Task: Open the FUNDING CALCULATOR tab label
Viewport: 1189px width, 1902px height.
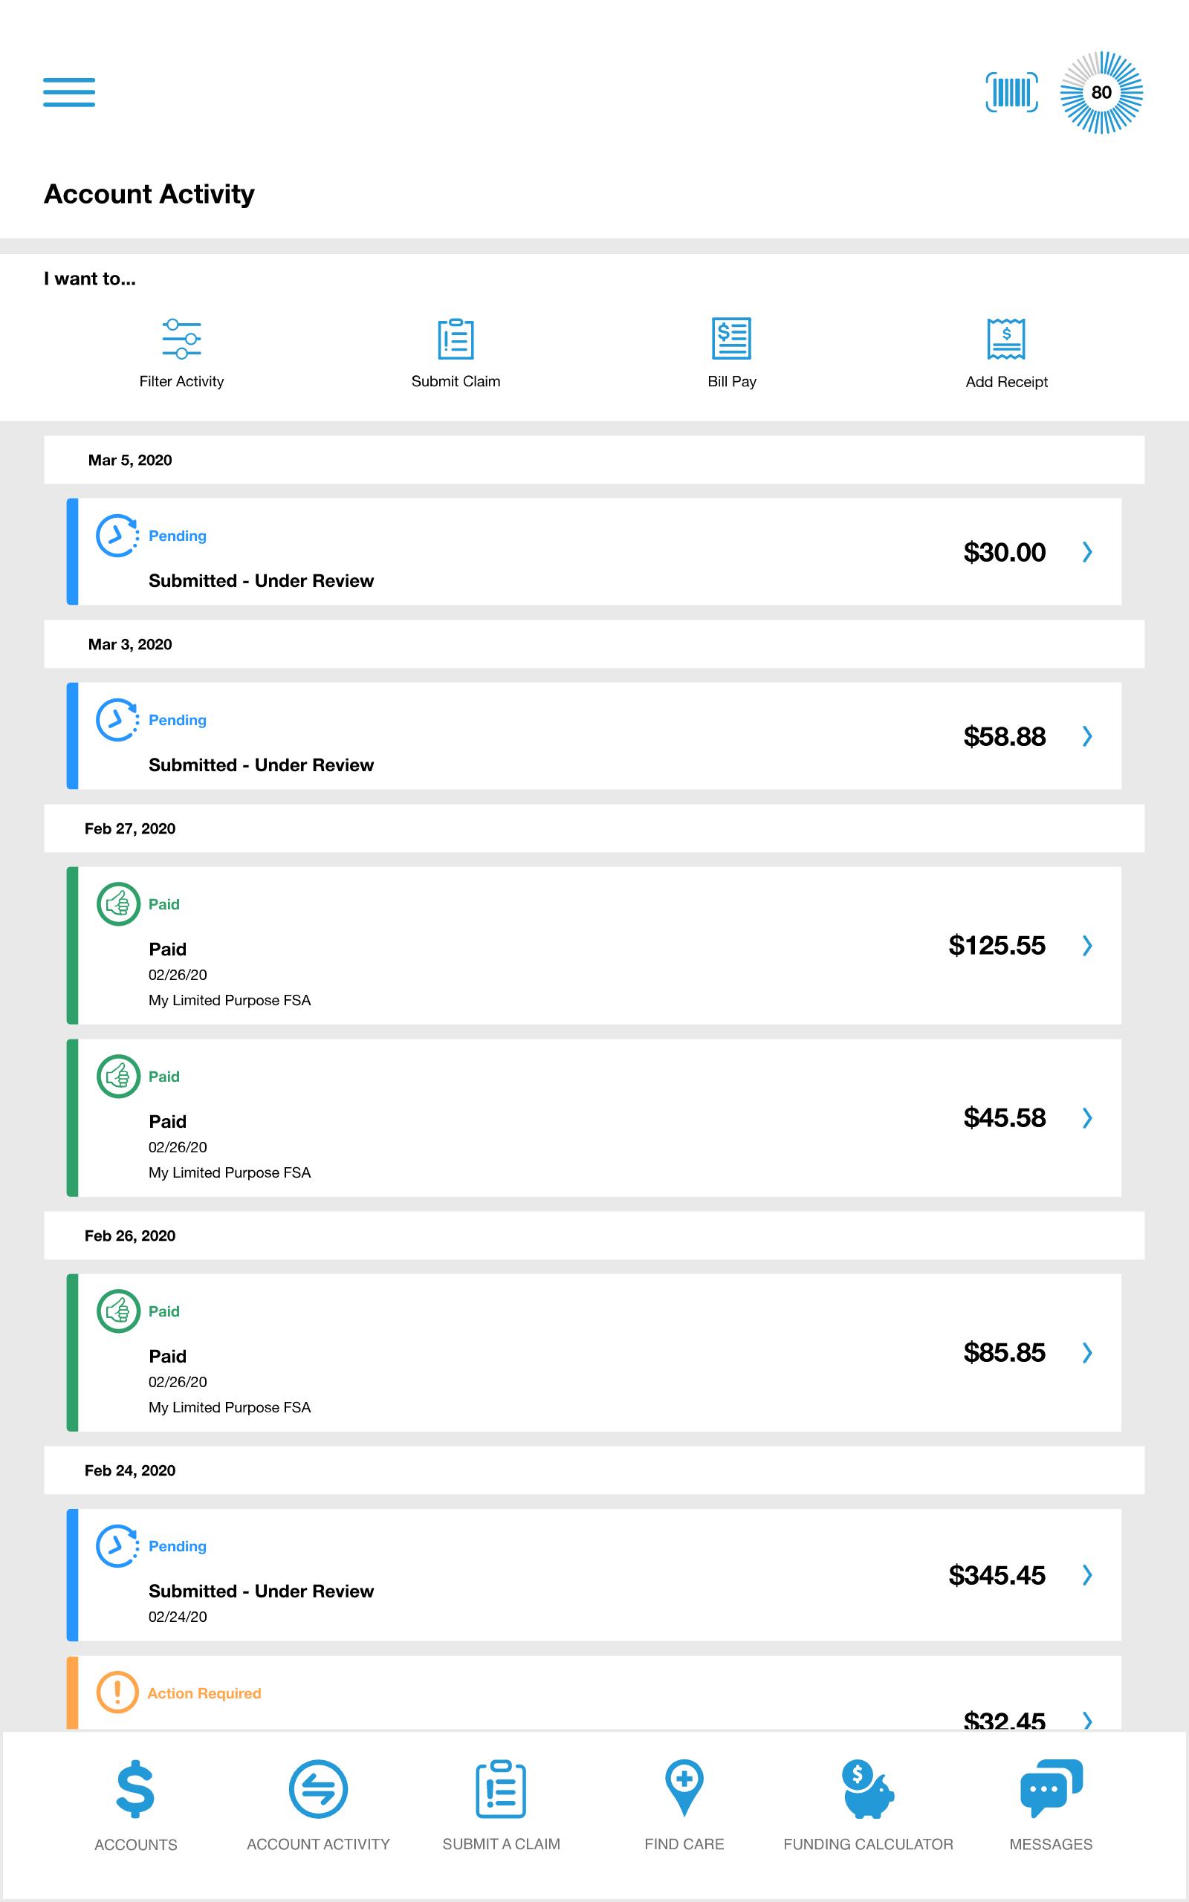Action: (x=867, y=1844)
